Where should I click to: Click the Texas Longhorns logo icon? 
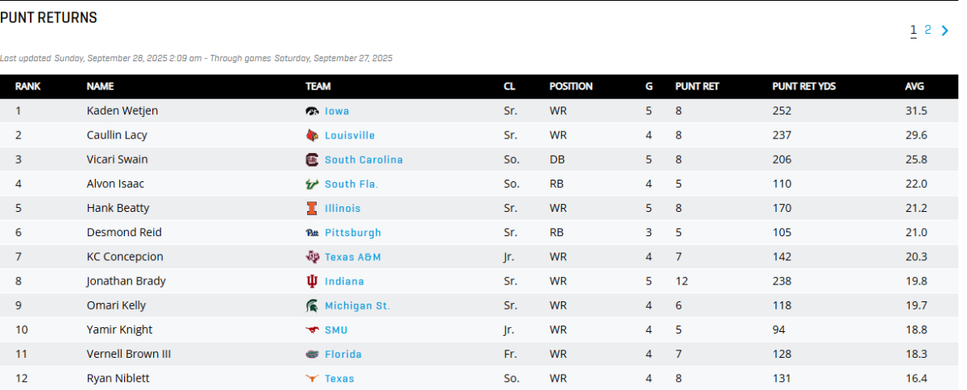[312, 379]
